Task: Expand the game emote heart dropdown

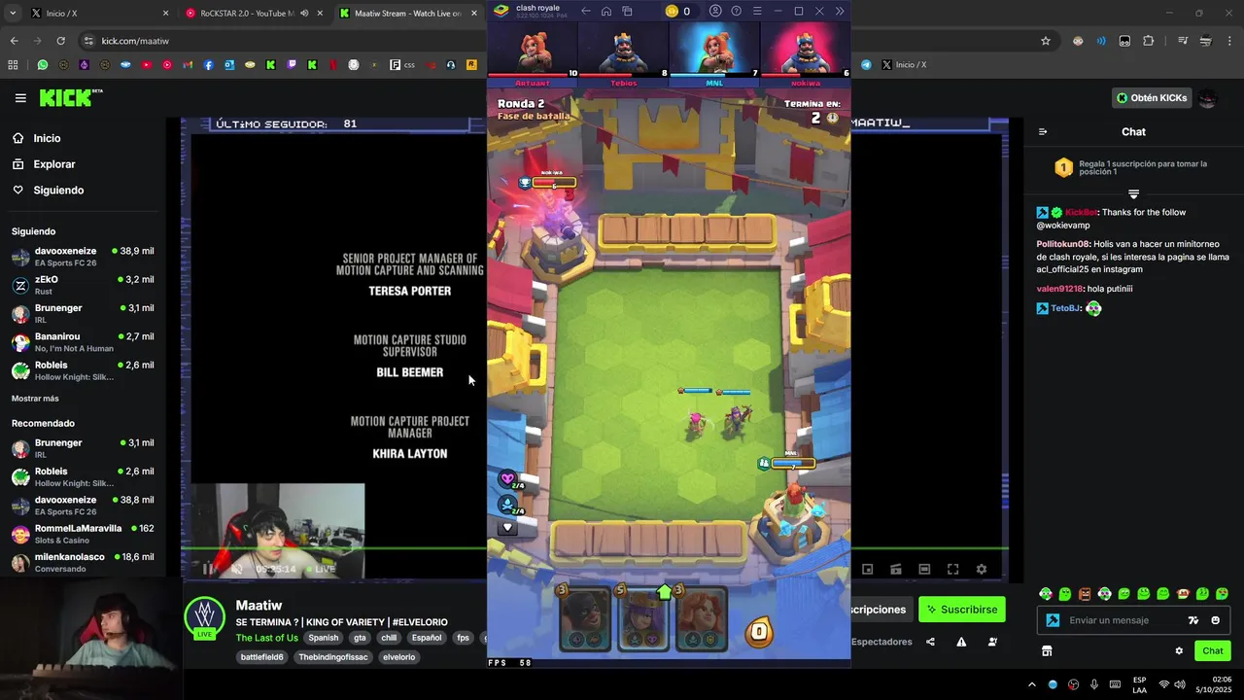Action: (507, 528)
